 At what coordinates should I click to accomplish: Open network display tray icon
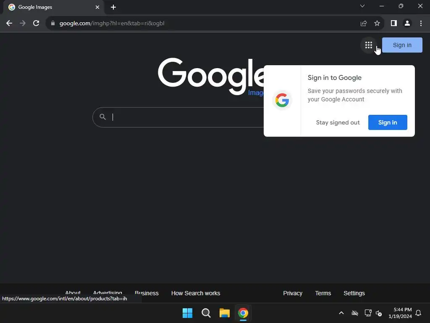coord(368,313)
